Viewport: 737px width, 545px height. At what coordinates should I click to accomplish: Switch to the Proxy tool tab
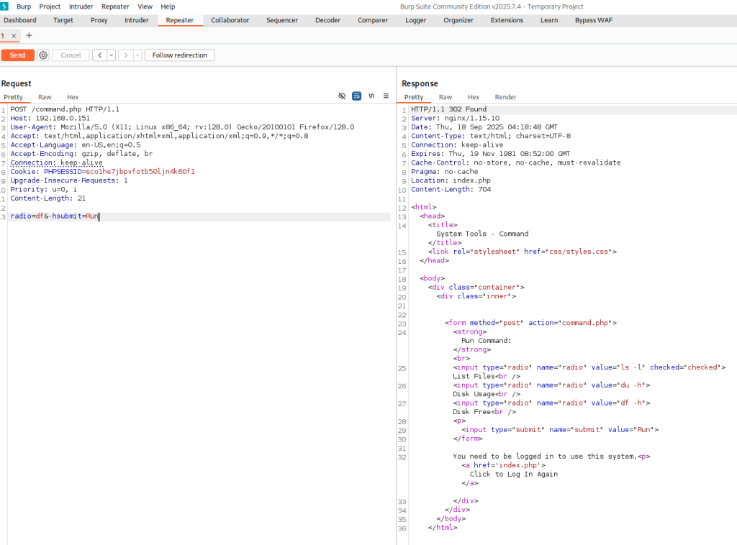tap(99, 20)
